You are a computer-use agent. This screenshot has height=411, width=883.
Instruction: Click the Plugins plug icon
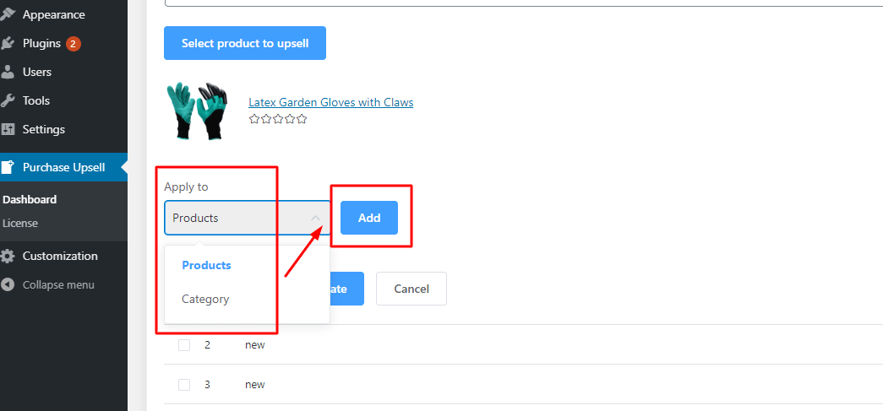[8, 43]
